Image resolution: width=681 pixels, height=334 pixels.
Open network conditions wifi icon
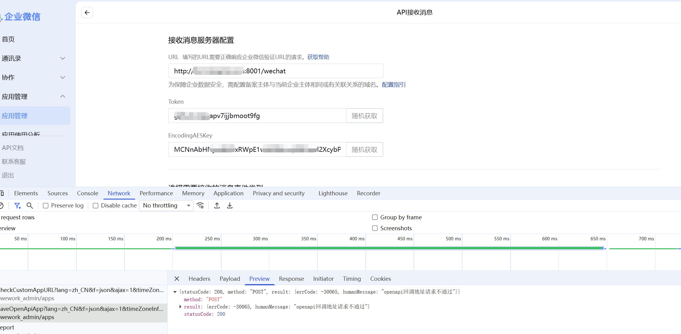[200, 206]
